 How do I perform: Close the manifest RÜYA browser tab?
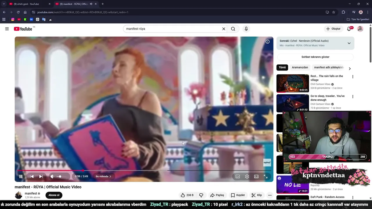96,4
